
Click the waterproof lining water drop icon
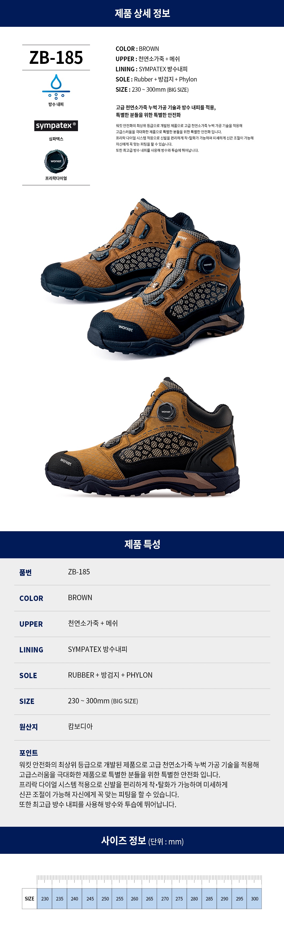[56, 87]
